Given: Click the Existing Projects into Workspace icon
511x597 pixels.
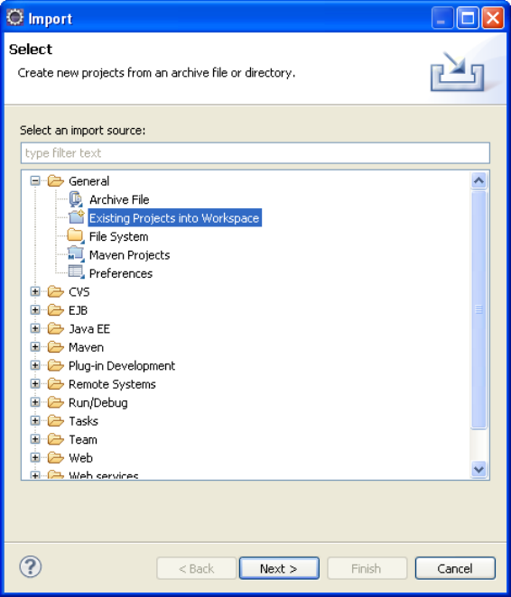Looking at the screenshot, I should click(76, 217).
